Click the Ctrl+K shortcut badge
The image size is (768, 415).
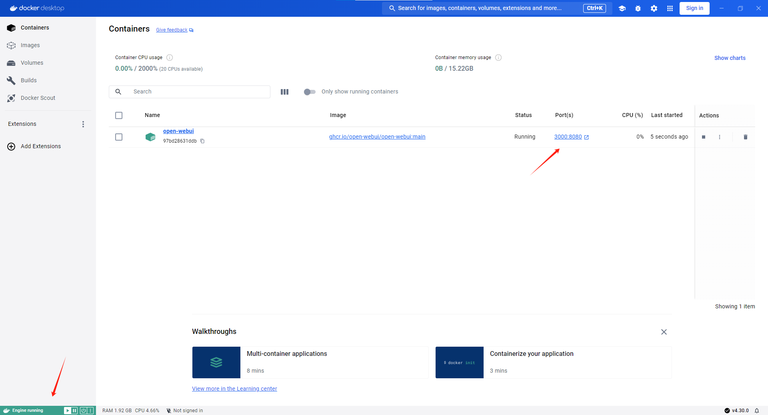tap(594, 8)
